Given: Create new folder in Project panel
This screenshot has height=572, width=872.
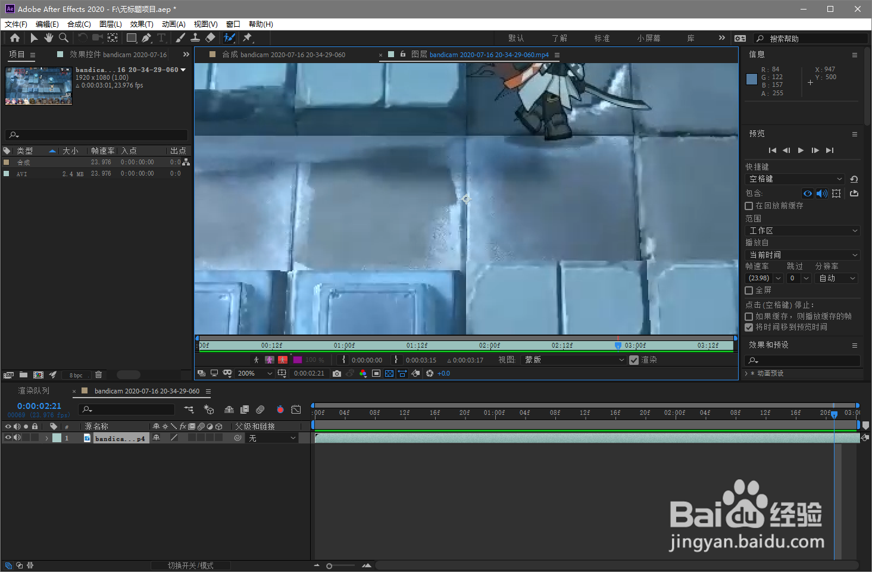Looking at the screenshot, I should click(23, 375).
